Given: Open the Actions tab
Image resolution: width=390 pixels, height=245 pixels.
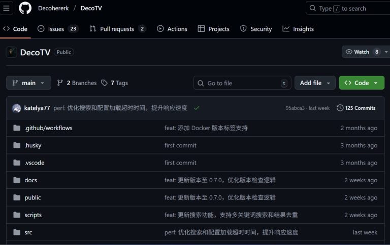Looking at the screenshot, I should point(172,29).
